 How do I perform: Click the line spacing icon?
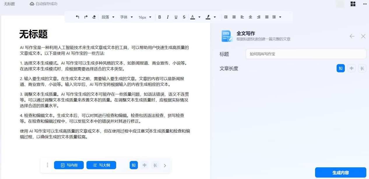pyautogui.click(x=274, y=17)
